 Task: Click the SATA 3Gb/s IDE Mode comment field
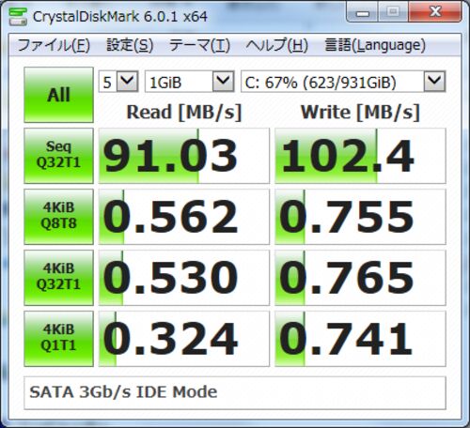pyautogui.click(x=235, y=392)
